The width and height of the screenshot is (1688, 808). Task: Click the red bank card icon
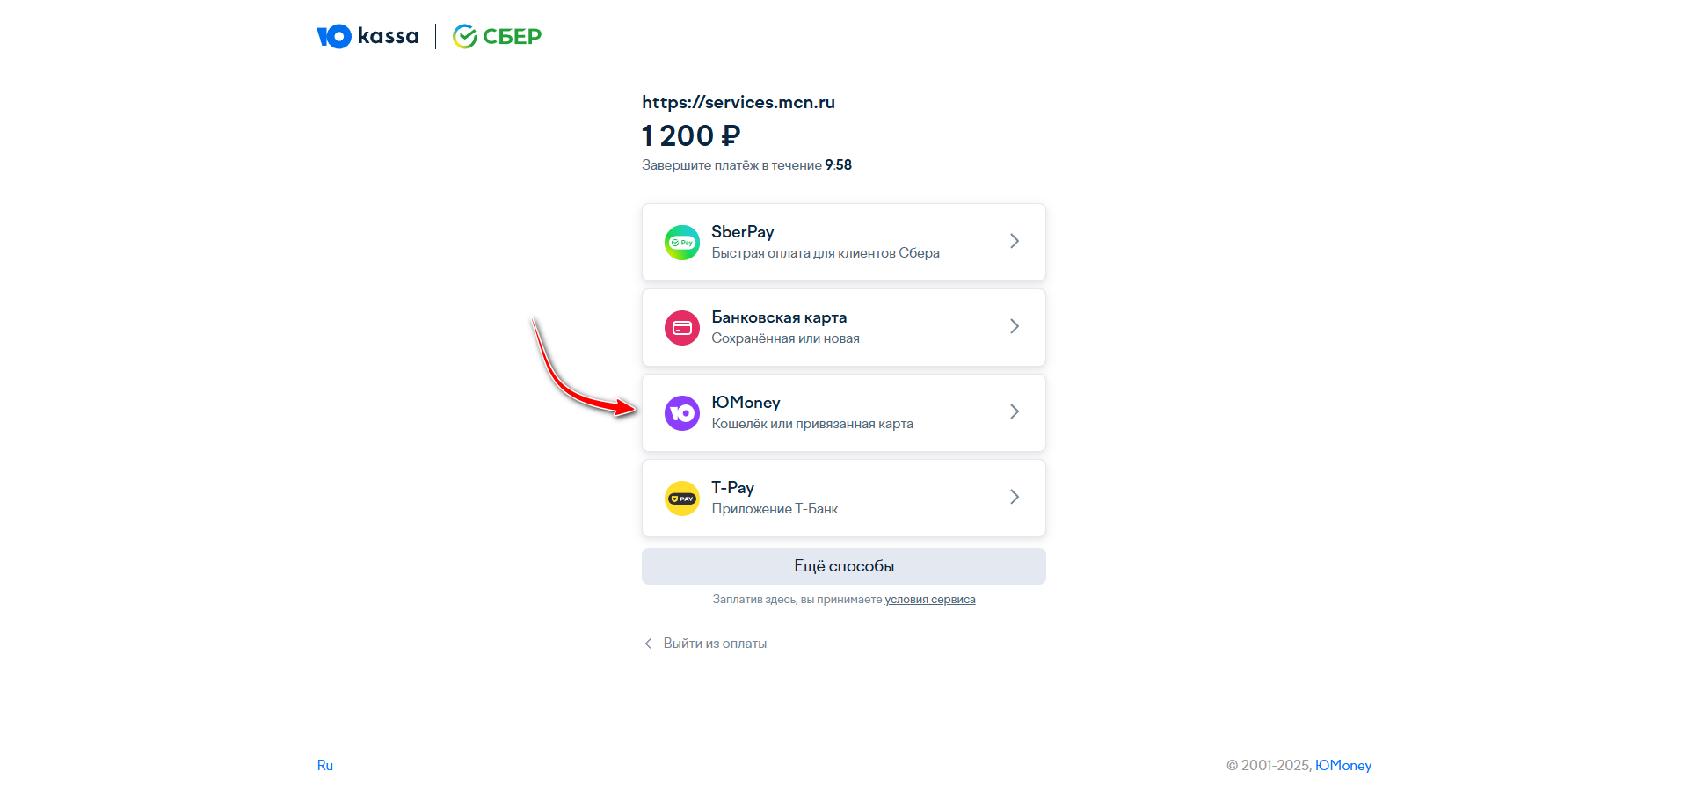click(x=681, y=328)
